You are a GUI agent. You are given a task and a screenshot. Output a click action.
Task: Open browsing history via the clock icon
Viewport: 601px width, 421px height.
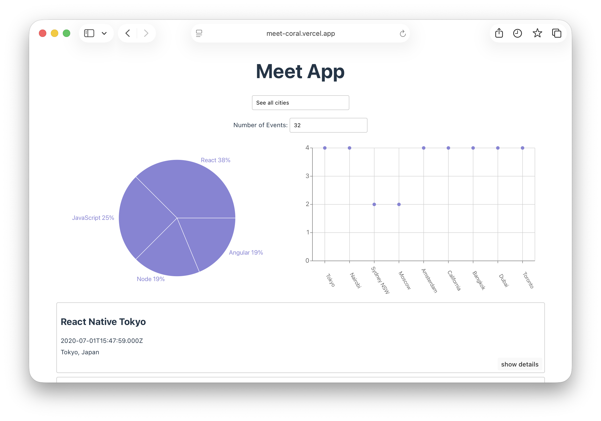click(x=517, y=33)
